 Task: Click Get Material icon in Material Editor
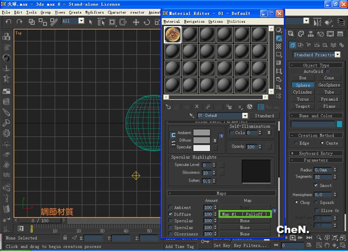coord(168,107)
